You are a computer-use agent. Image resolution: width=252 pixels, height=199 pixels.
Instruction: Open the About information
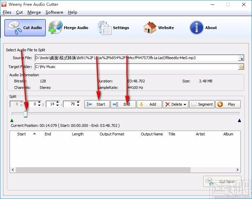[204, 28]
